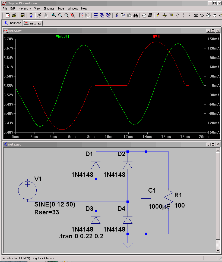Open the Hierarchy menu
Viewport: 222px width, 262px height.
coord(25,8)
